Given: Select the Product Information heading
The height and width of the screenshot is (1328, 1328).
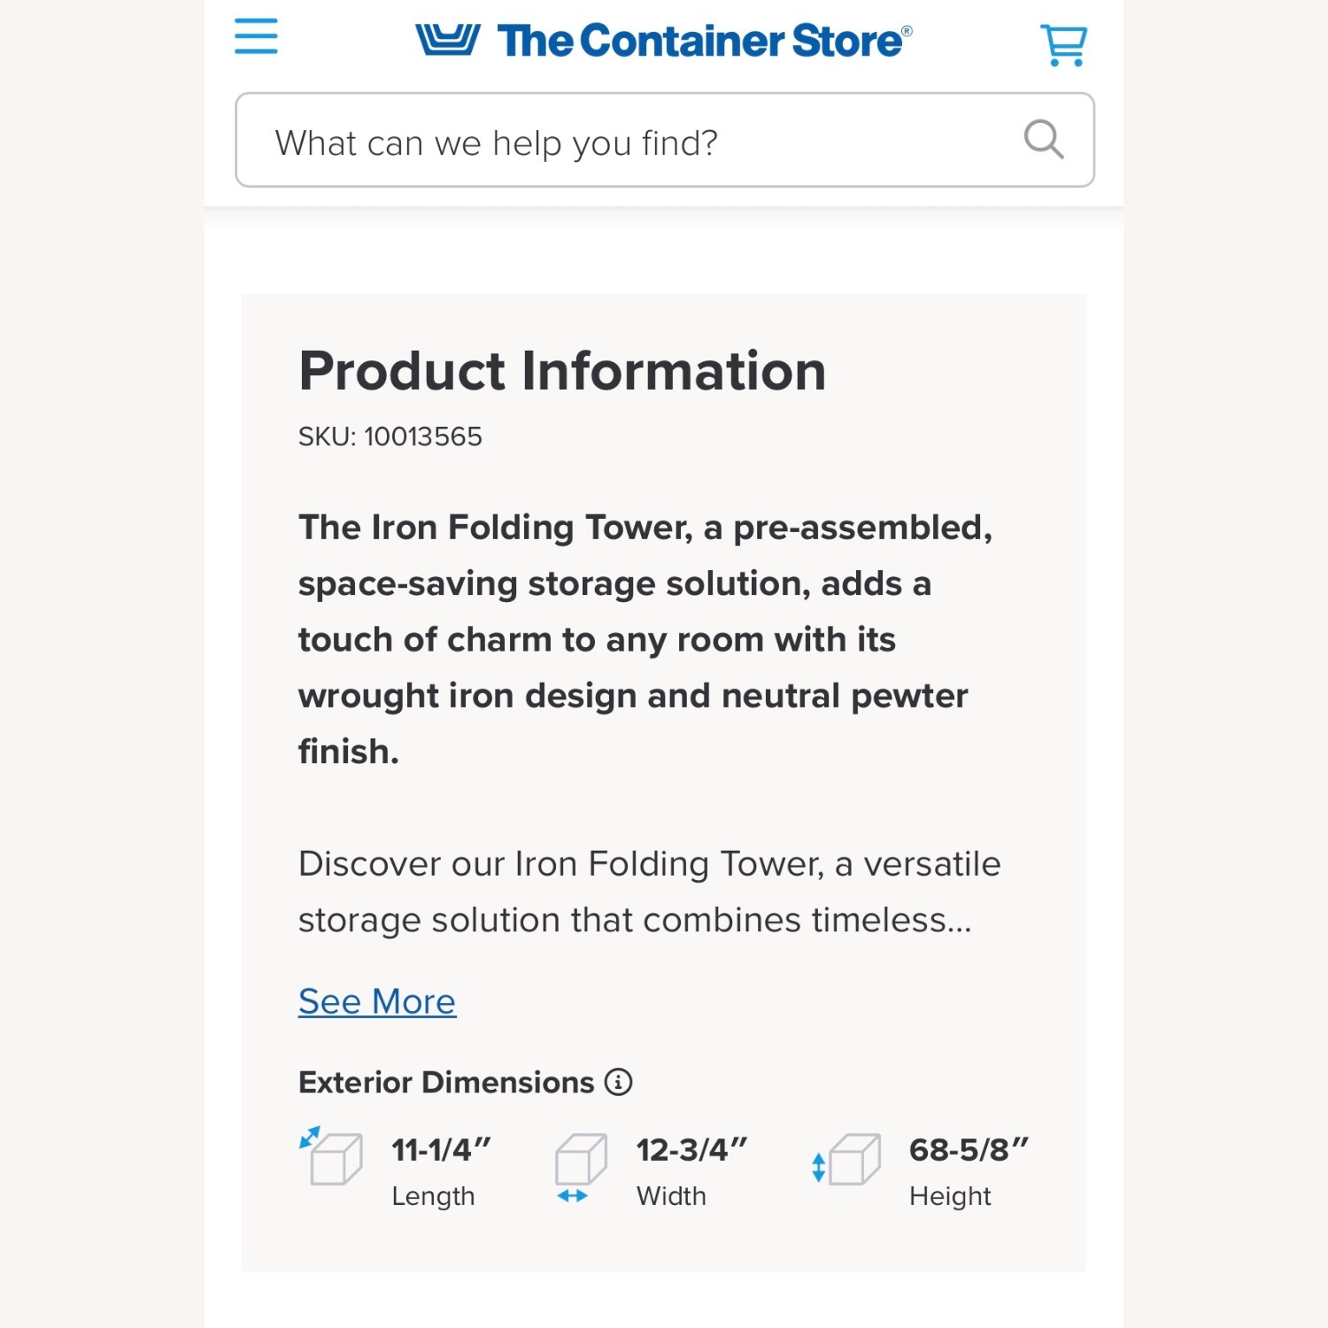Looking at the screenshot, I should coord(562,371).
